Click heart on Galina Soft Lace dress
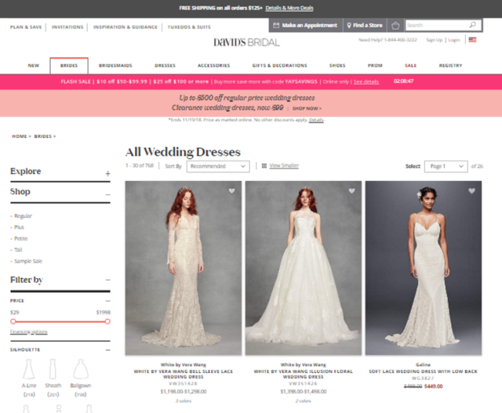 (471, 190)
